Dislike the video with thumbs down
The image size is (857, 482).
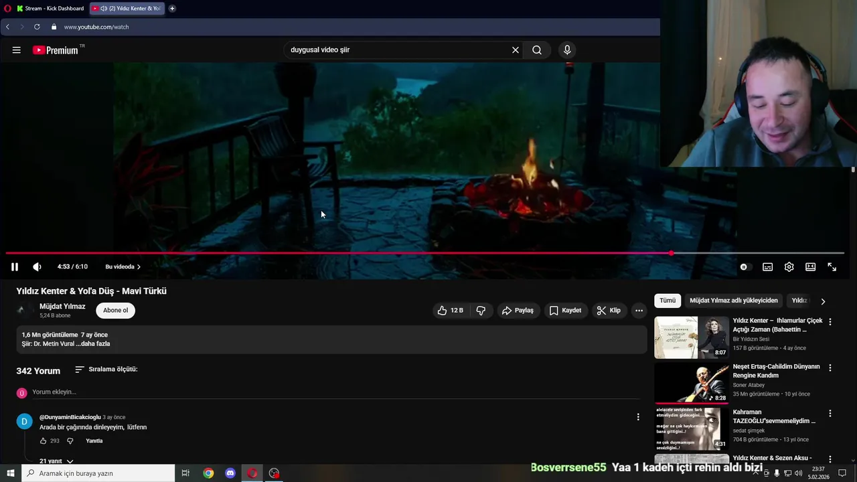[x=481, y=311]
